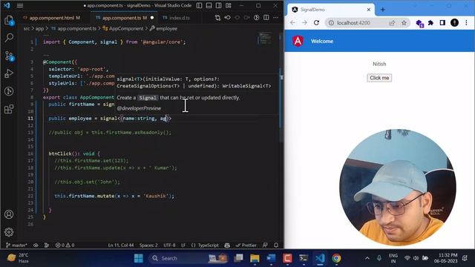Viewport: 475px width, 267px height.
Task: Click the Open Changes icon in editor toolbar
Action: (x=217, y=18)
